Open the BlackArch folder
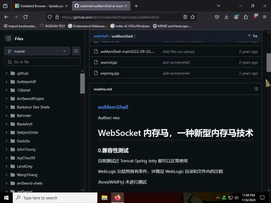The width and height of the screenshot is (271, 203). click(25, 124)
